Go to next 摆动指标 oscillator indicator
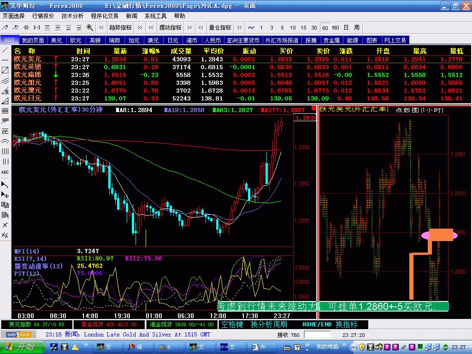 pyautogui.click(x=189, y=28)
